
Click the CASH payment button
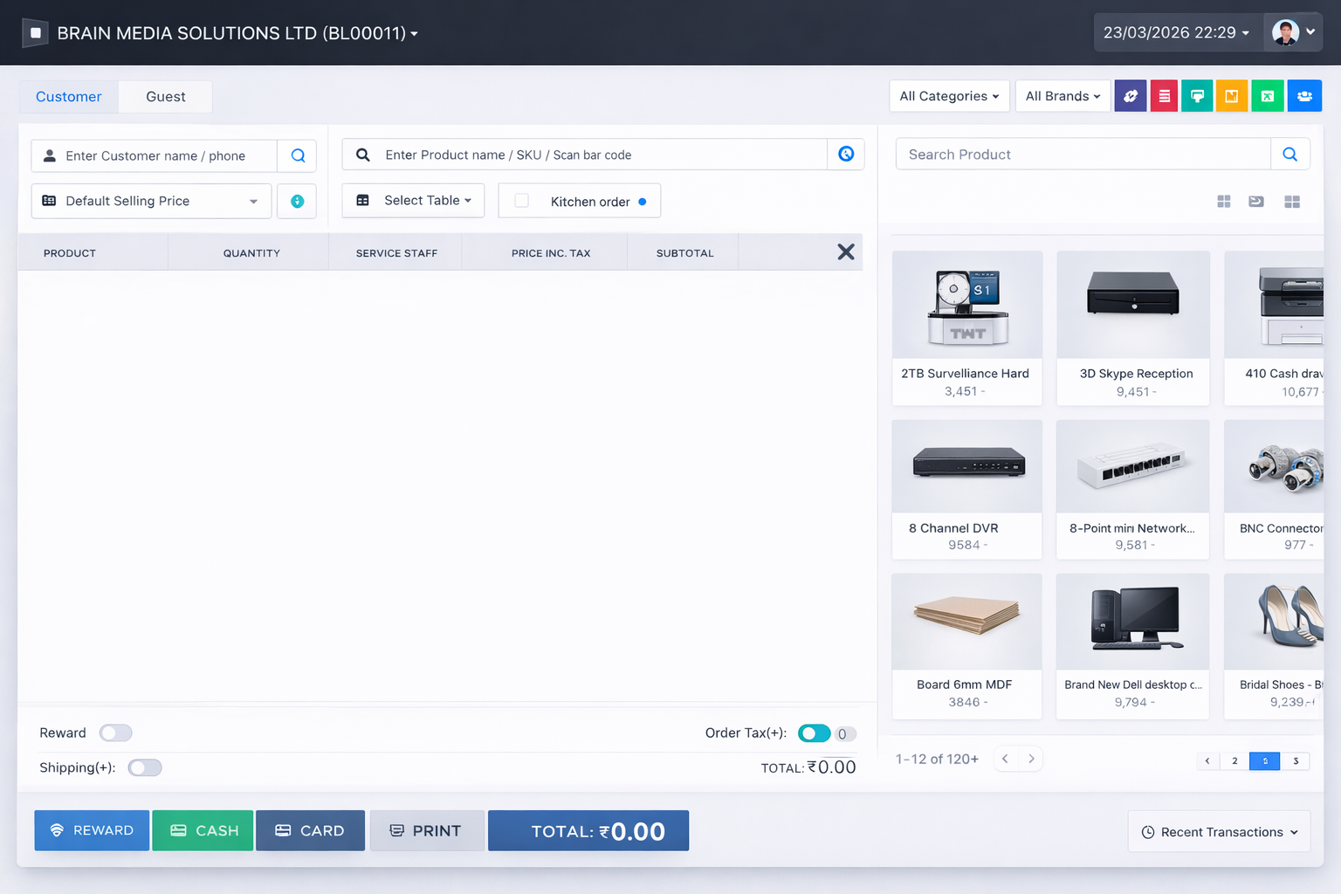202,830
